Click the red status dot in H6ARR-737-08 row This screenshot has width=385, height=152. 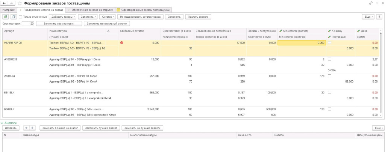122,43
